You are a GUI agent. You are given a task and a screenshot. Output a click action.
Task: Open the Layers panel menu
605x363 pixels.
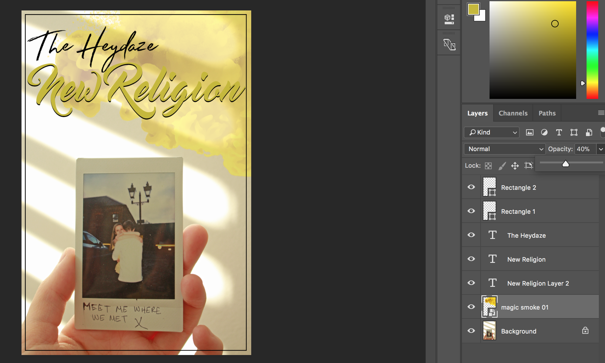click(601, 113)
